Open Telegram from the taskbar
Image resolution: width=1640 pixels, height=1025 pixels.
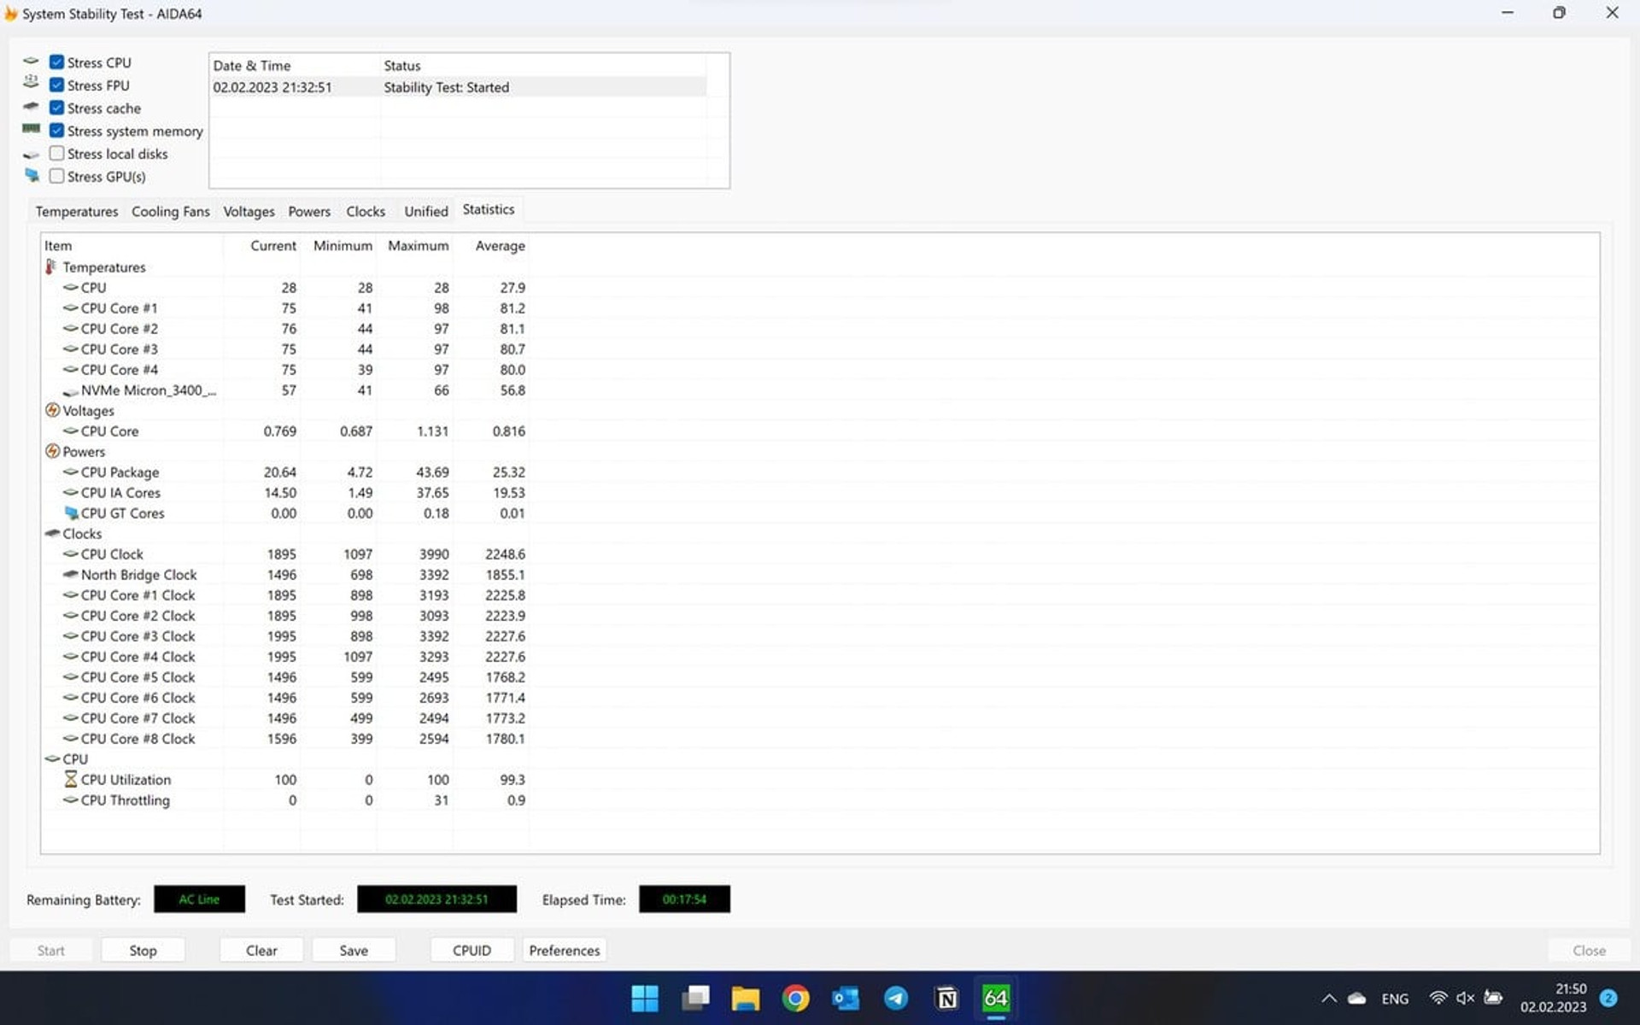click(896, 998)
